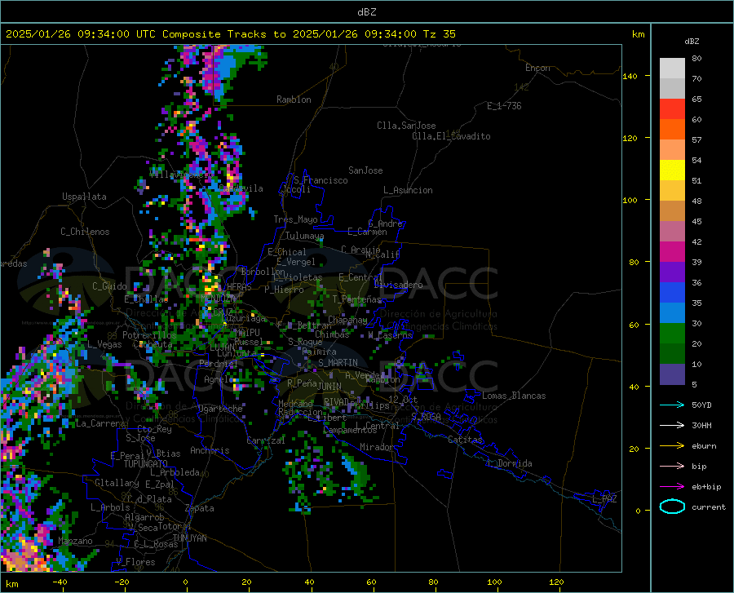Click the 'dBZ' title at top center
This screenshot has width=734, height=593.
pyautogui.click(x=366, y=12)
